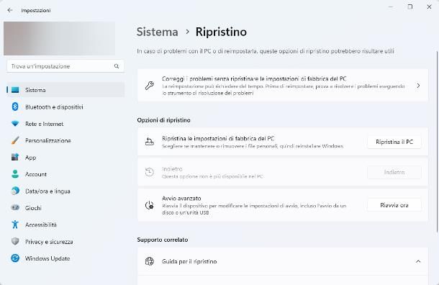This screenshot has width=439, height=285.
Task: Open Bluetooth e dispositivi settings
Action: click(65, 107)
